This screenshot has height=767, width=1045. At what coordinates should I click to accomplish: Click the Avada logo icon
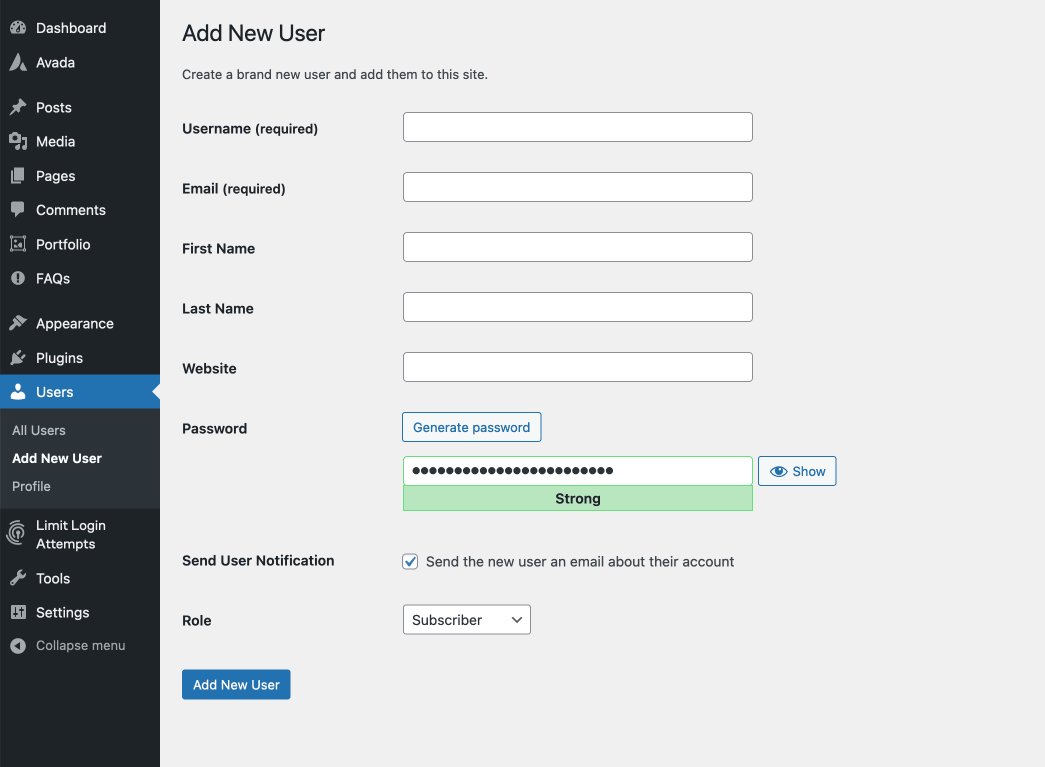(18, 62)
